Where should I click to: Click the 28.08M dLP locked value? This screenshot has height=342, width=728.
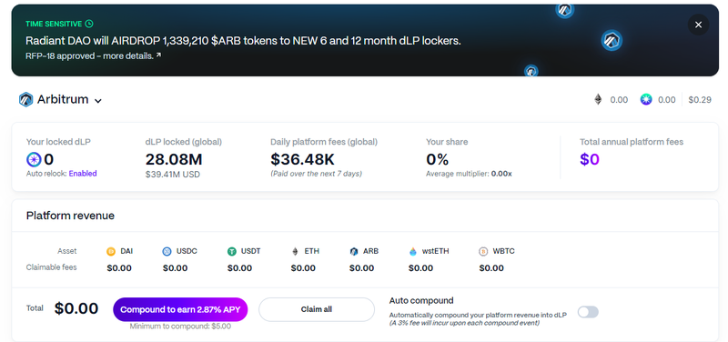click(x=174, y=160)
